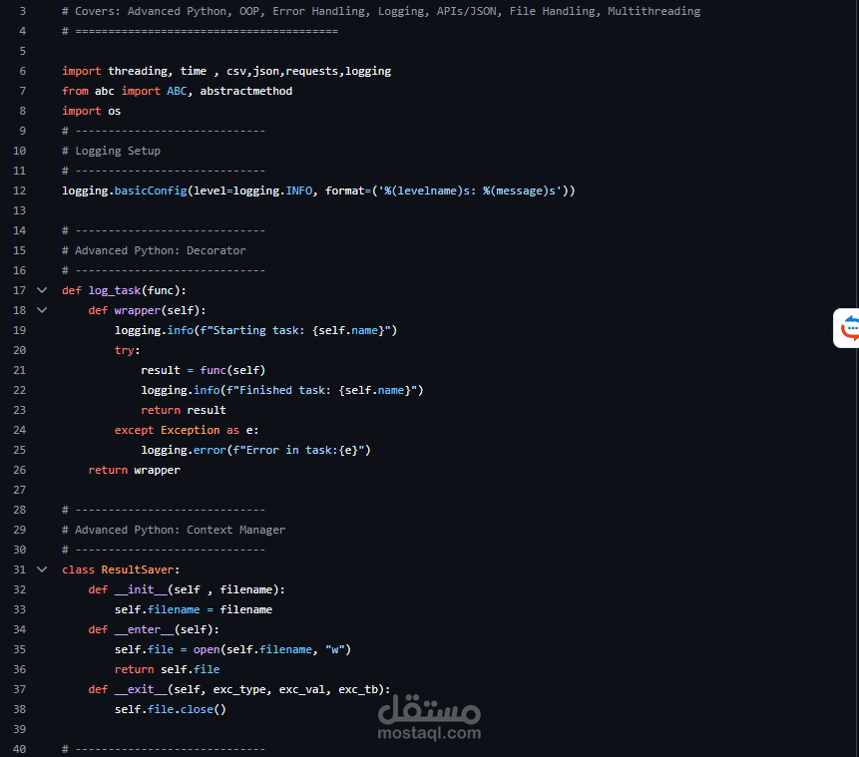859x757 pixels.
Task: Click the 'basicConfig' method name
Action: 151,190
